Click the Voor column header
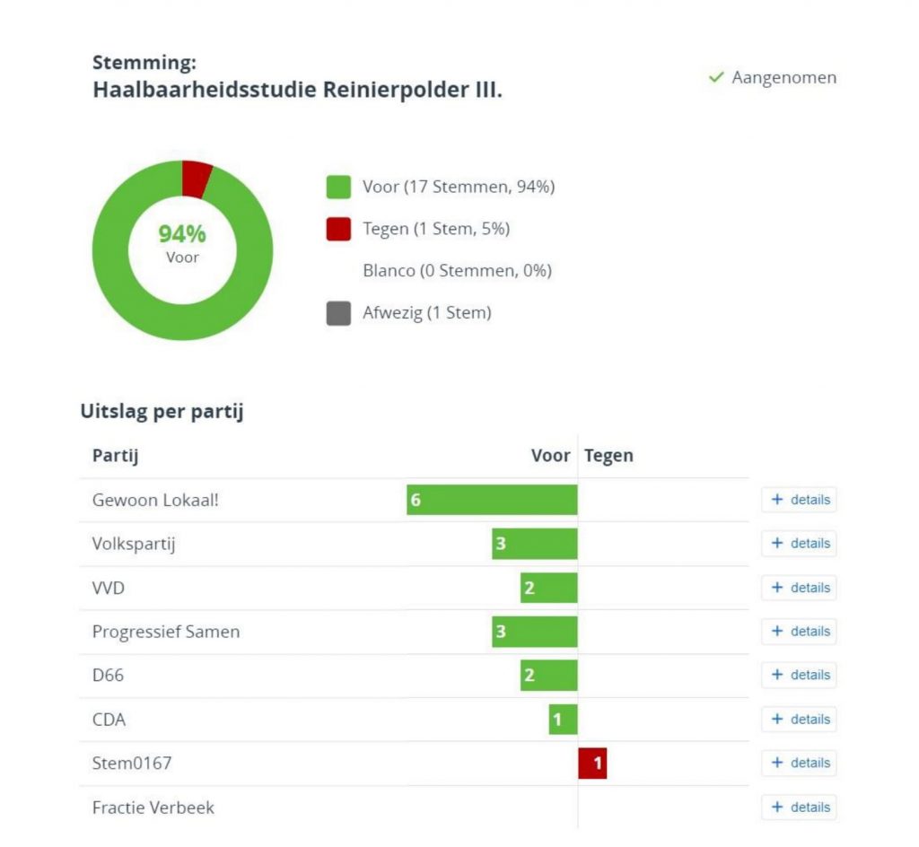 coord(550,456)
